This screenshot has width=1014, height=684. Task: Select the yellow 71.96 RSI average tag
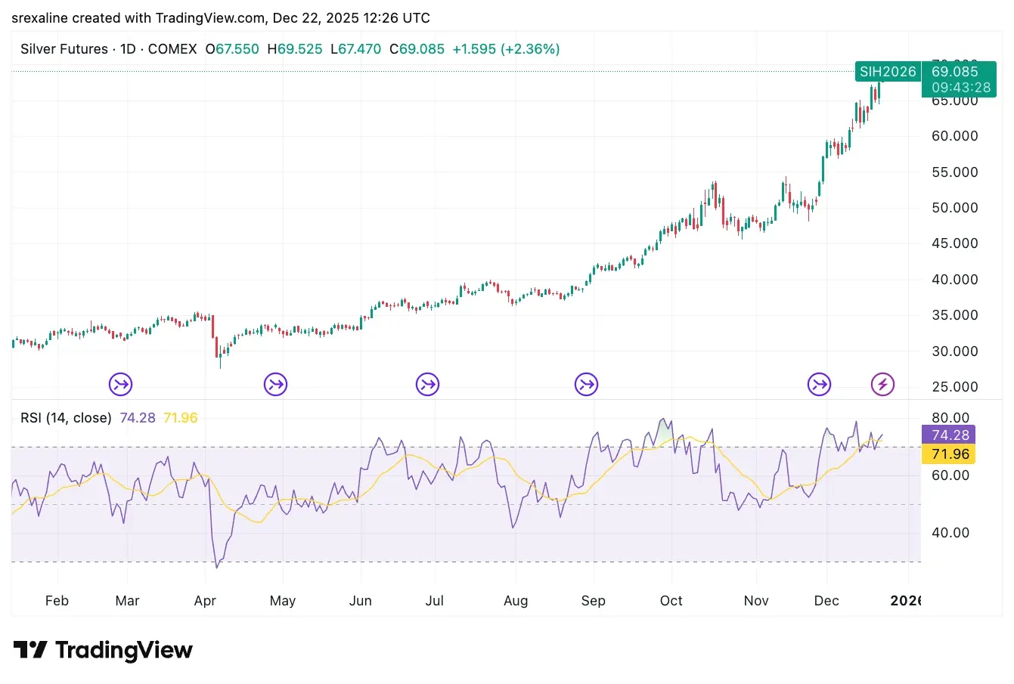[x=950, y=454]
